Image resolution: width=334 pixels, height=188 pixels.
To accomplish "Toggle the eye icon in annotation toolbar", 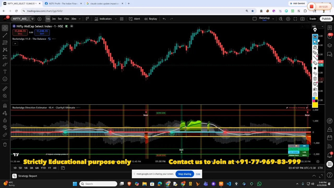I will pos(315,37).
